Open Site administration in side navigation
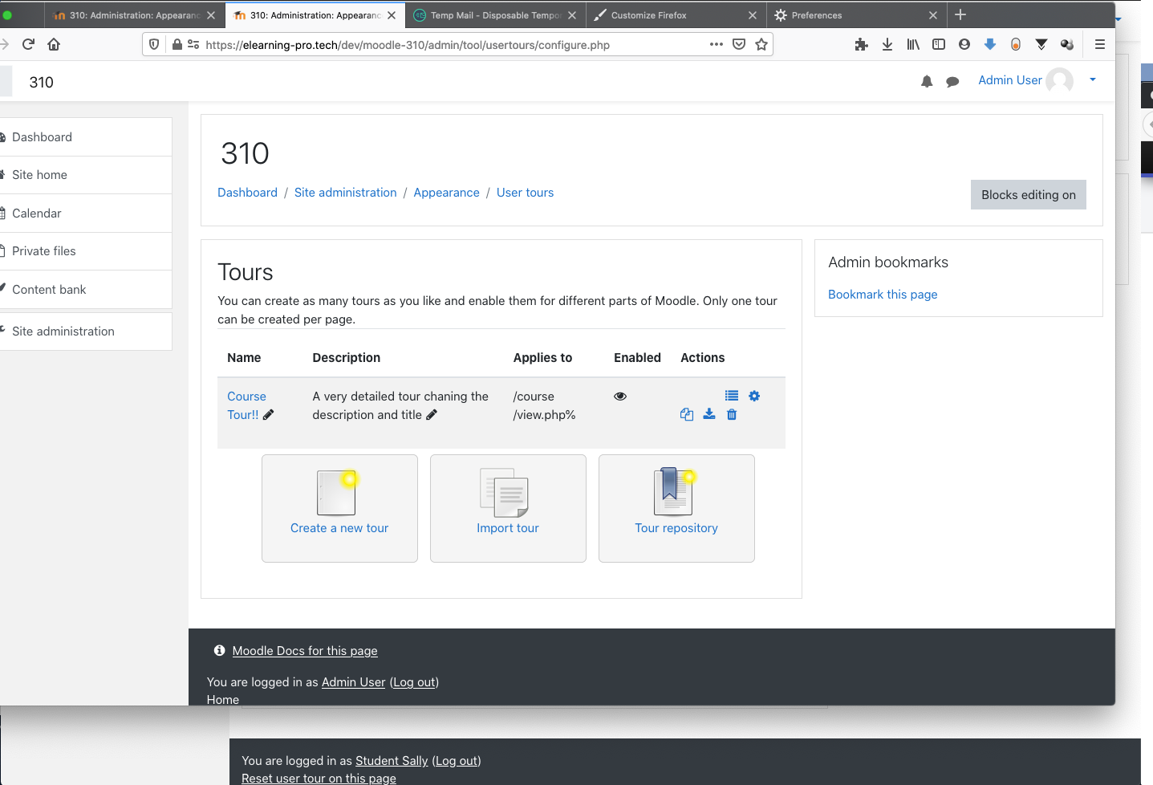Viewport: 1153px width, 785px height. tap(85, 331)
